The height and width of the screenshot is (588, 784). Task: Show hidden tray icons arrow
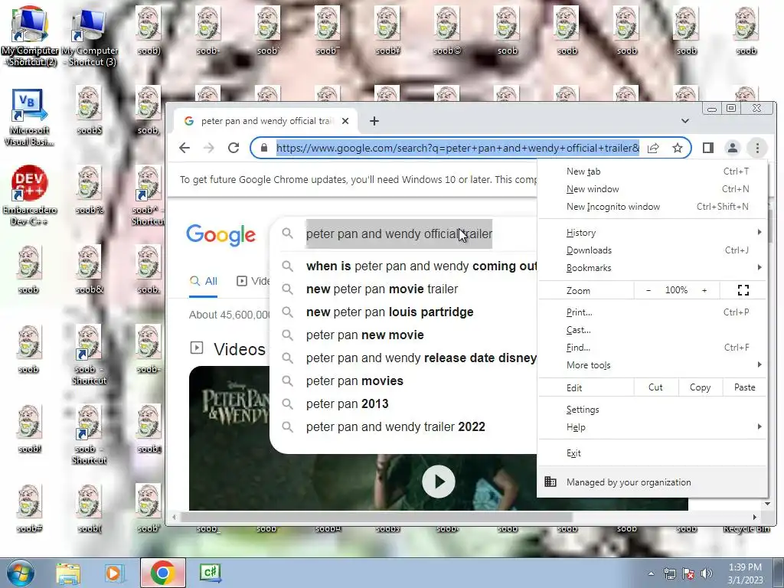pos(651,574)
